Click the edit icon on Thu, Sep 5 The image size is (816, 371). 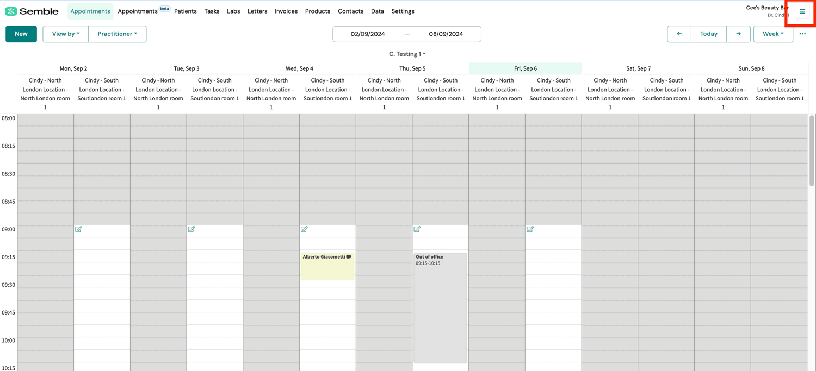(x=417, y=229)
